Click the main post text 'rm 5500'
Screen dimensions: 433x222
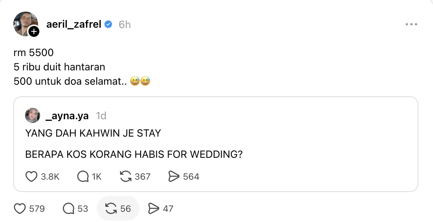[34, 53]
